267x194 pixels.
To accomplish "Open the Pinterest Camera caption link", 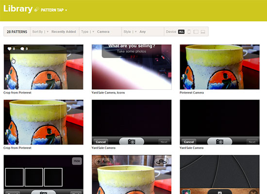I will [192, 93].
